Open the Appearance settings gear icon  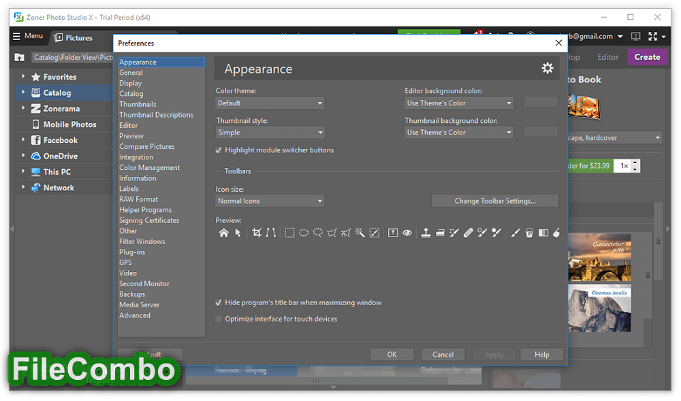(548, 68)
